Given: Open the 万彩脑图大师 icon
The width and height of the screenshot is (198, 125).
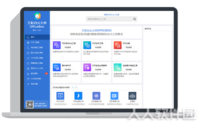Looking at the screenshot, I should pyautogui.click(x=96, y=96).
